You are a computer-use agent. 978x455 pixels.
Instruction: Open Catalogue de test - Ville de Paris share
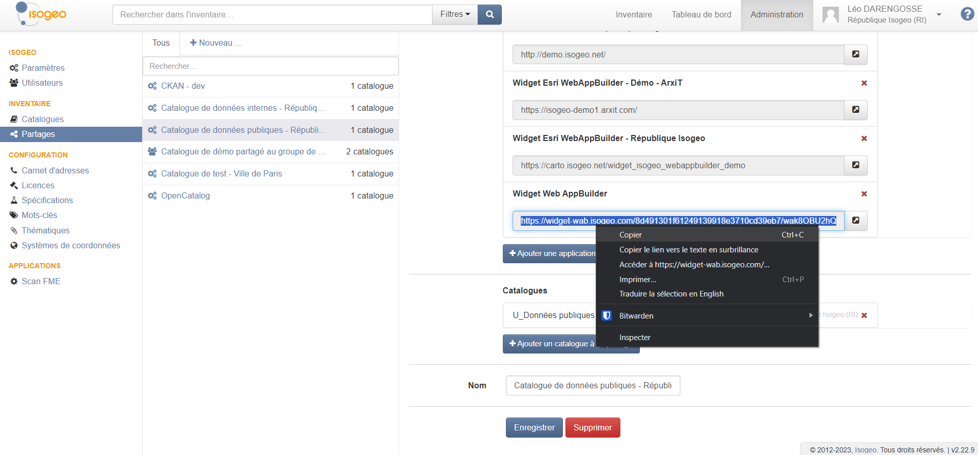pyautogui.click(x=270, y=173)
